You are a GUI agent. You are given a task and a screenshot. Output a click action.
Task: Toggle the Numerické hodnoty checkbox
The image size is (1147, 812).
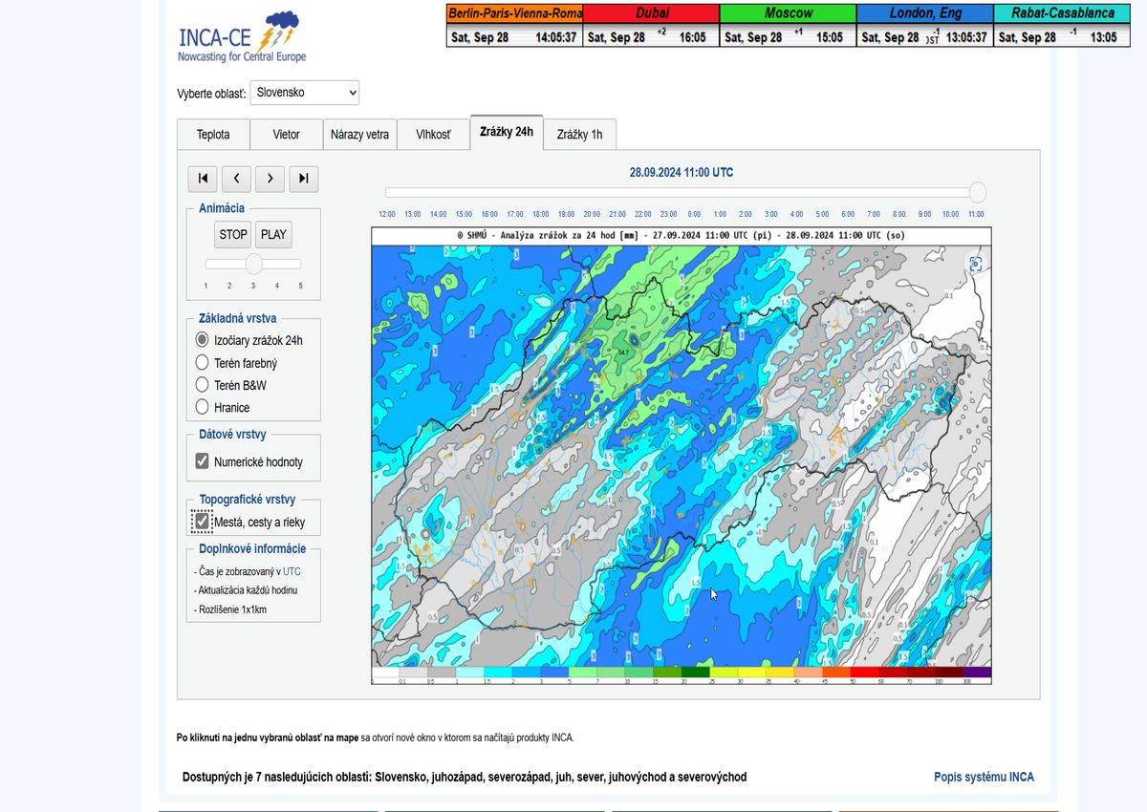[x=202, y=461]
